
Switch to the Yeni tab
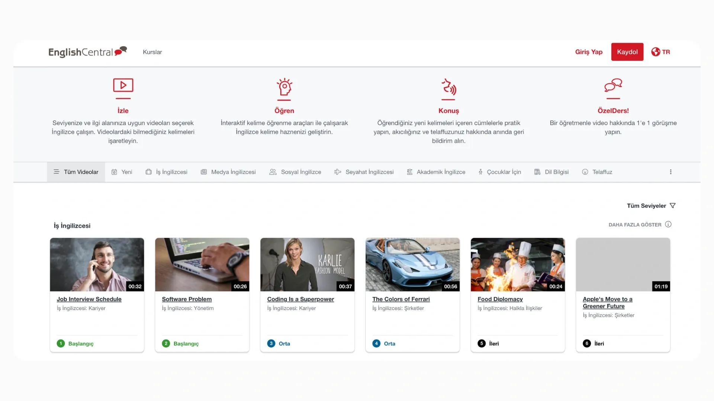coord(122,172)
